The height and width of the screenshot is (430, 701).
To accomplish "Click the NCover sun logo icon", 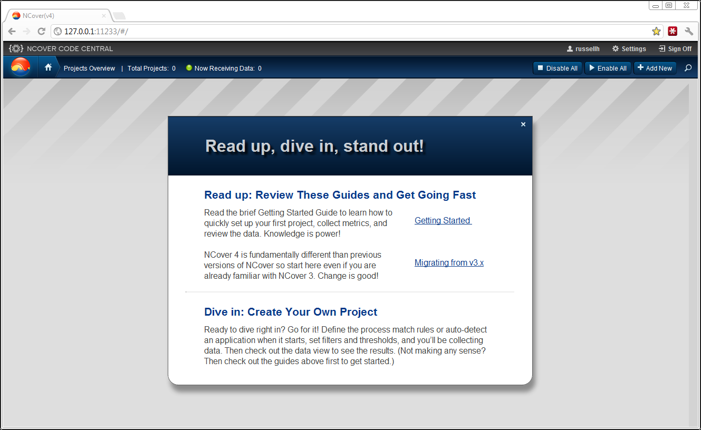I will (x=21, y=67).
